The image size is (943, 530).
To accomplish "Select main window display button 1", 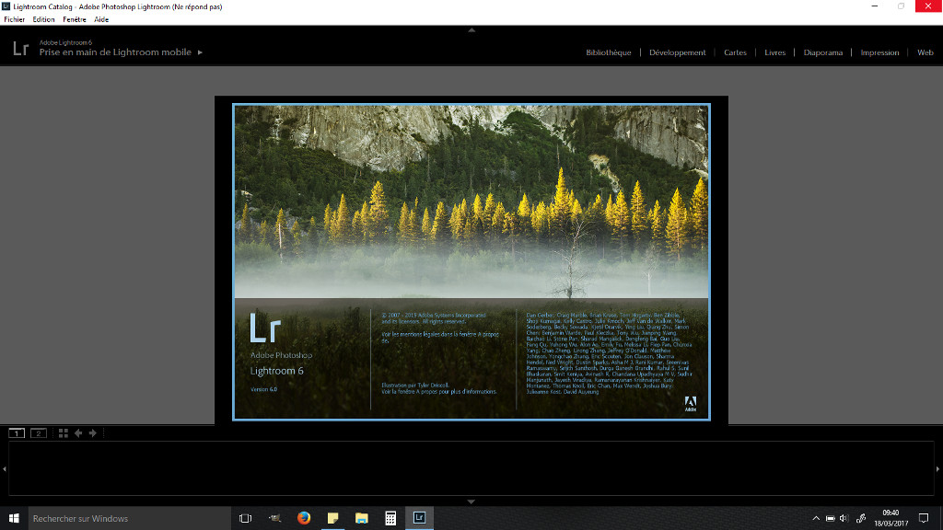I will [x=17, y=433].
